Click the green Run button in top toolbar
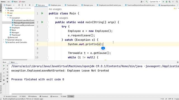Viewport: 179px width, 100px height. coord(163,2)
